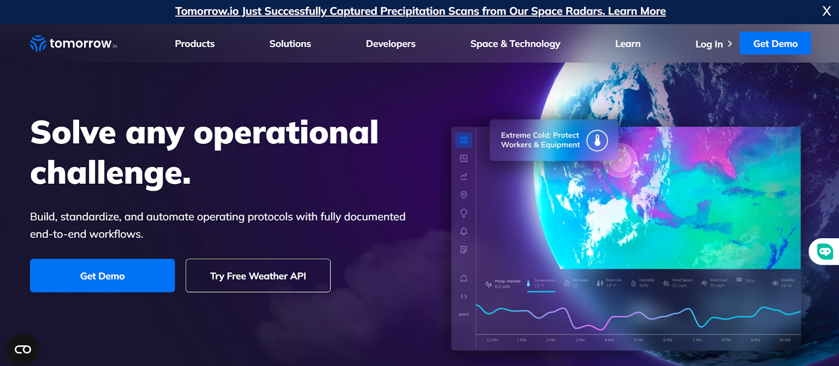Open the Developers menu
The height and width of the screenshot is (366, 839).
(391, 44)
